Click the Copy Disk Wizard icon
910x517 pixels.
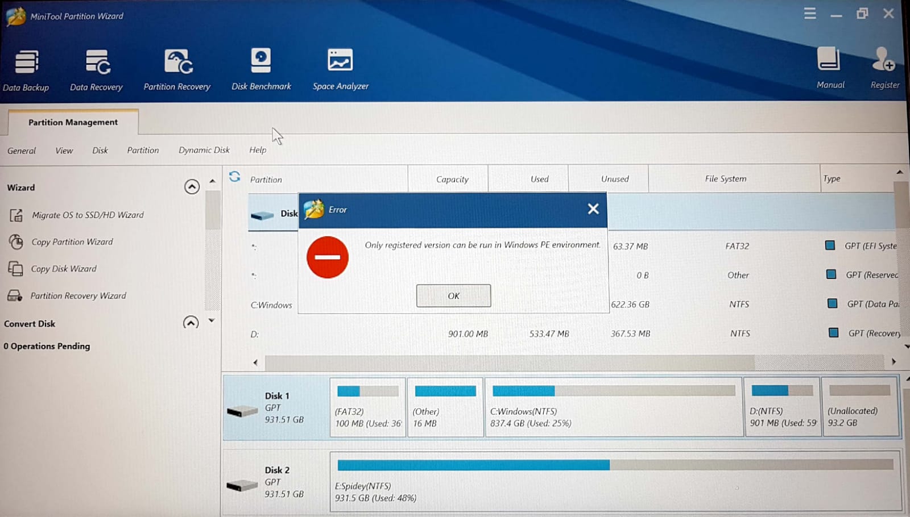coord(15,269)
